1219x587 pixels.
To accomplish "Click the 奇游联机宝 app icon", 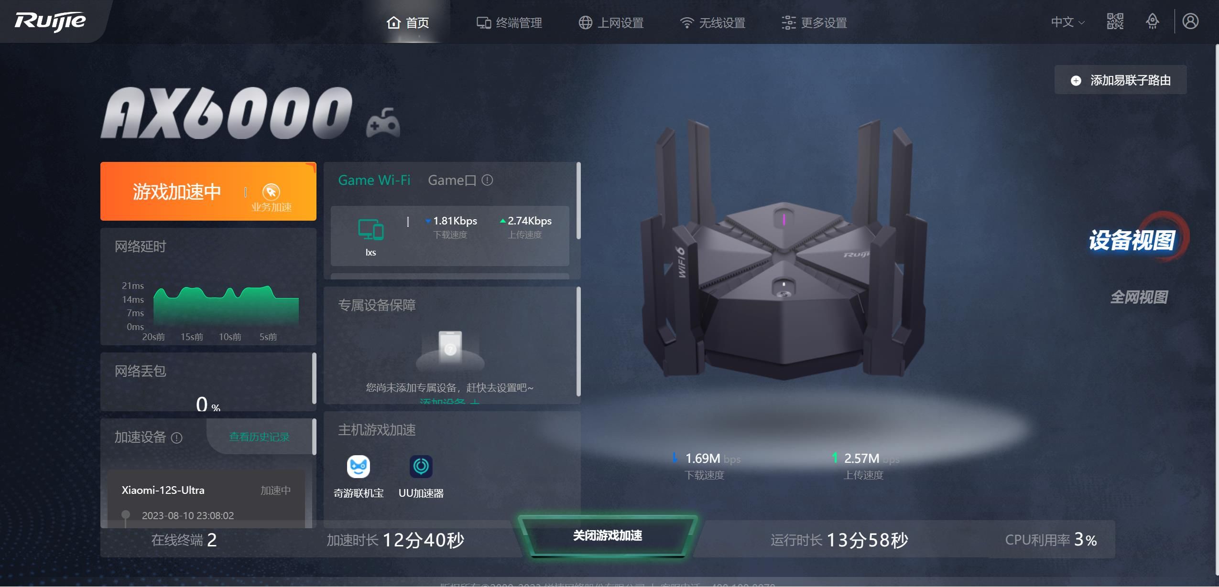I will 358,467.
